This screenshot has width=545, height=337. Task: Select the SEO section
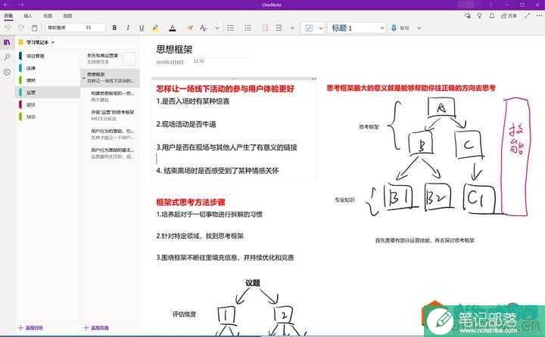tap(49, 117)
